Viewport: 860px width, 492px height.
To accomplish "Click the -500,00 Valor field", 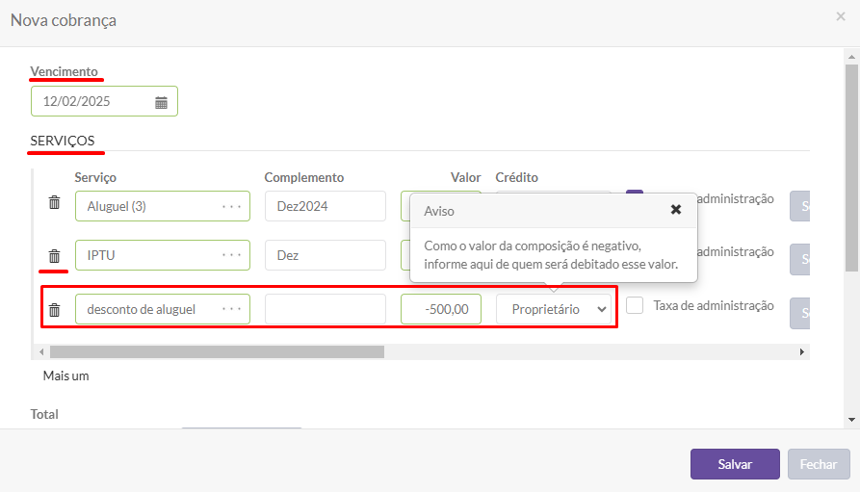I will tap(440, 309).
